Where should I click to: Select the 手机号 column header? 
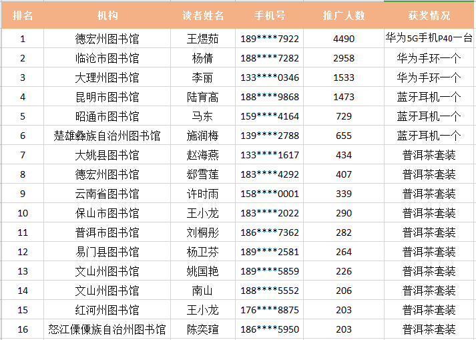click(270, 15)
